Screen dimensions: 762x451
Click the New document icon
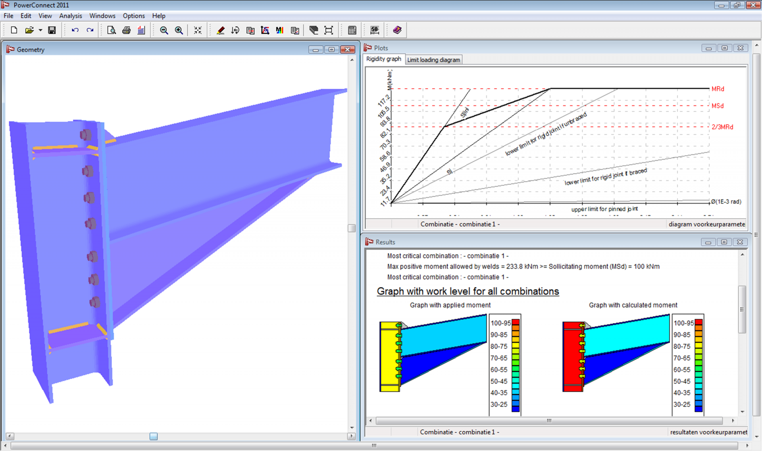pos(14,30)
